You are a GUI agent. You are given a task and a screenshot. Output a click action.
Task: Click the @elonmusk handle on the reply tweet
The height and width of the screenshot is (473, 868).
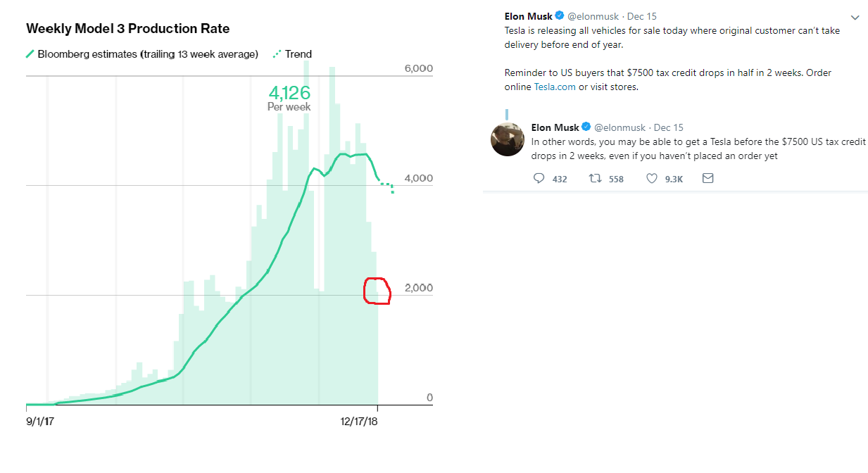pyautogui.click(x=620, y=127)
